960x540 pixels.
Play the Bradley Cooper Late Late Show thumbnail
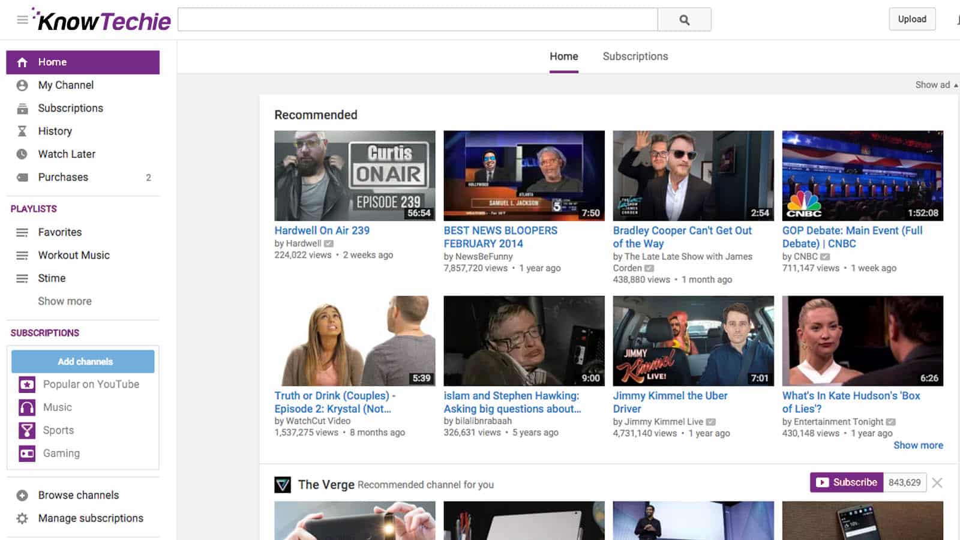(x=693, y=176)
